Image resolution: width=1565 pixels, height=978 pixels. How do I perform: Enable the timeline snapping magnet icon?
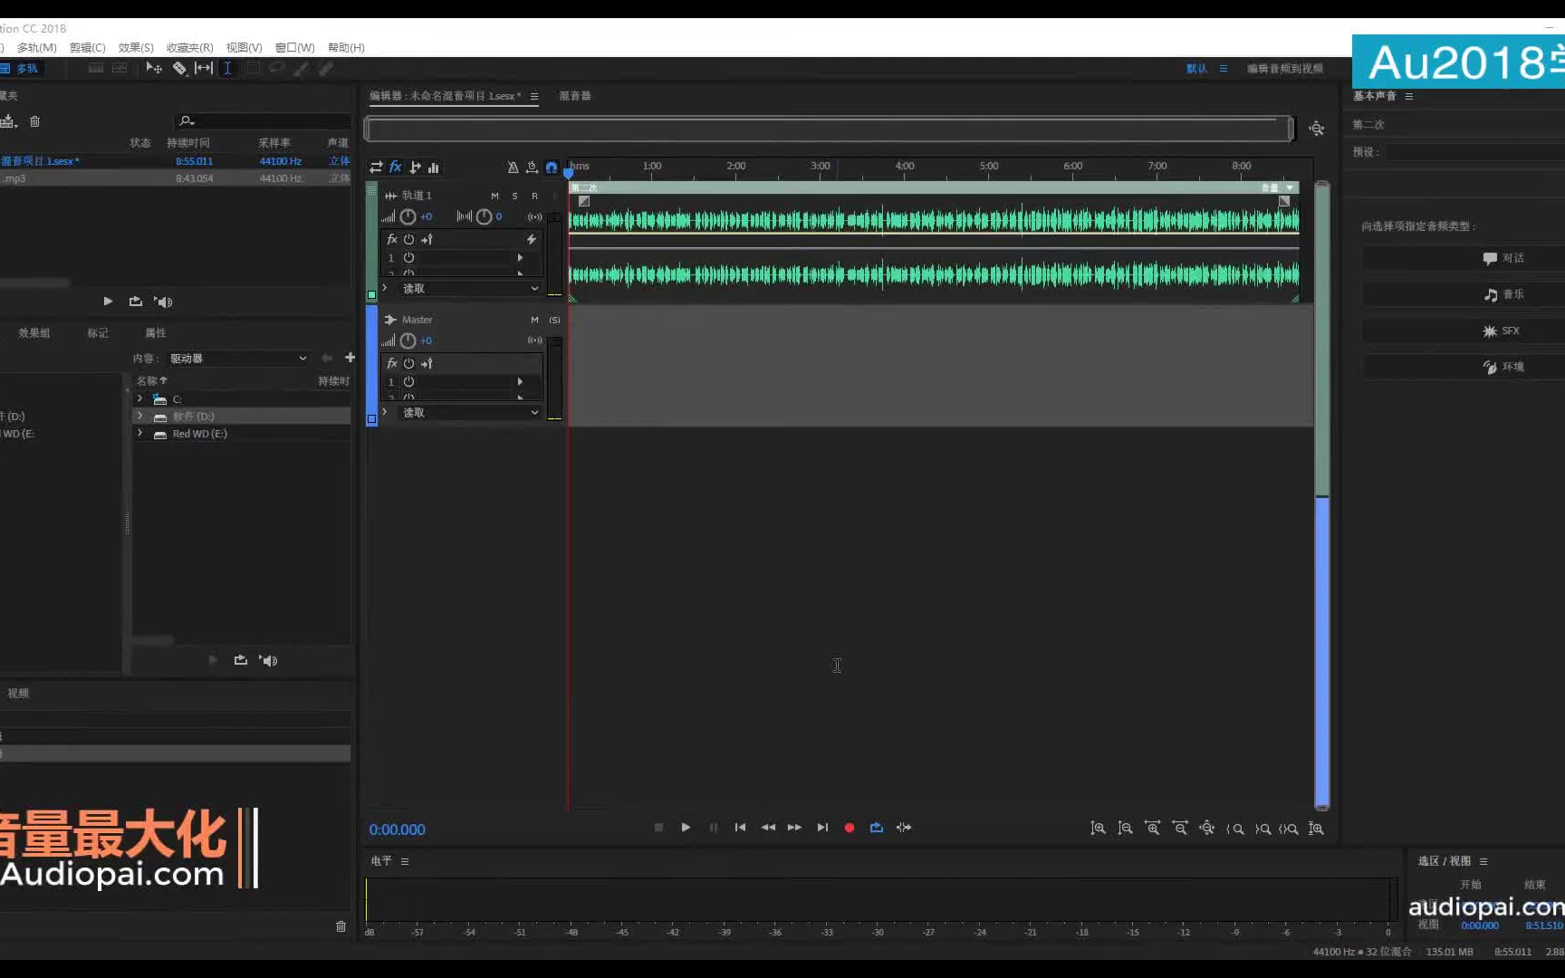pos(552,167)
